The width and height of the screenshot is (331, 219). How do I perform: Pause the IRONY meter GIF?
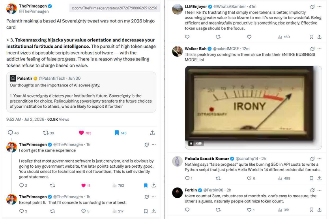tap(191, 144)
